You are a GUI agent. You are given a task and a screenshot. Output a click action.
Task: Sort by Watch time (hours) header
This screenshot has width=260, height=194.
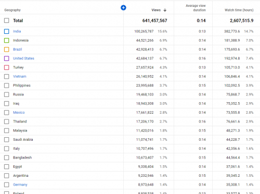[x=239, y=10]
